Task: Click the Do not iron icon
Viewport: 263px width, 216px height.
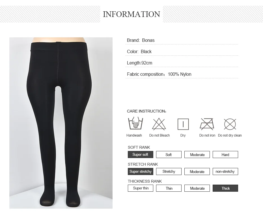Action: point(207,124)
